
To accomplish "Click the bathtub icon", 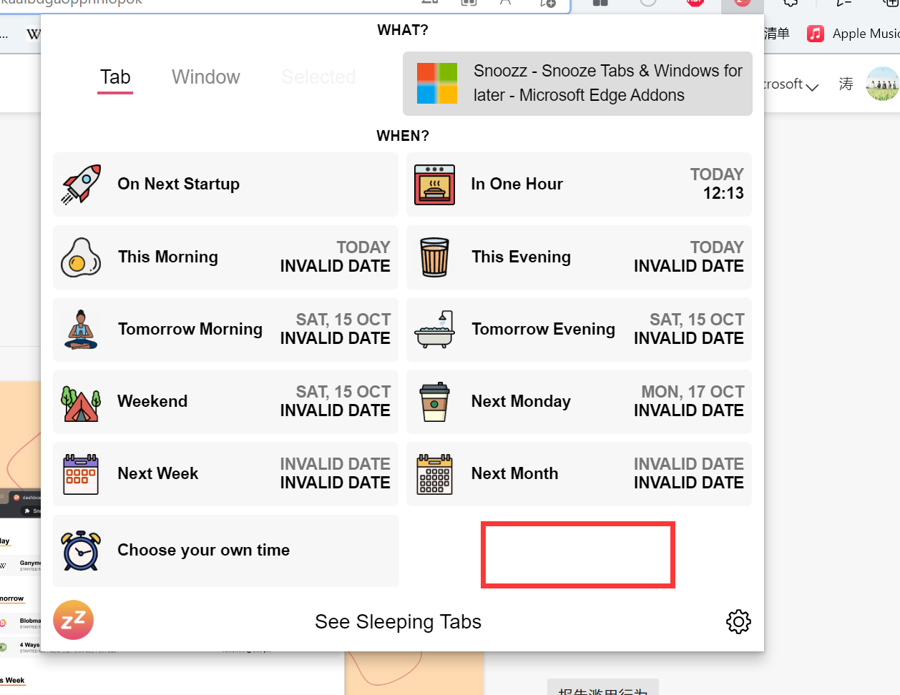I will point(434,330).
